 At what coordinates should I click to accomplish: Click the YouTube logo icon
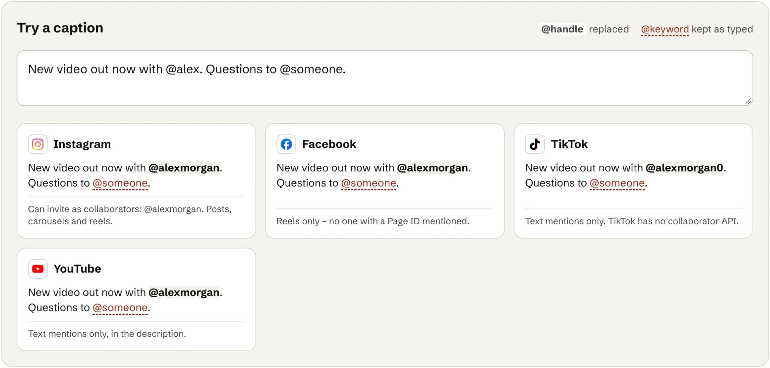(x=38, y=269)
